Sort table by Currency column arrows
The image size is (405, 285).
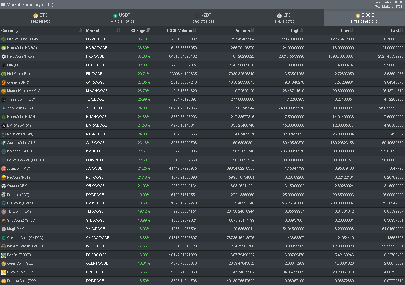(x=81, y=30)
